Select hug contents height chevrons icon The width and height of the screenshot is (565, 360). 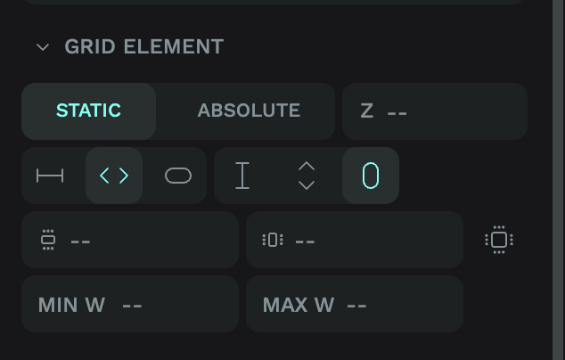point(307,176)
